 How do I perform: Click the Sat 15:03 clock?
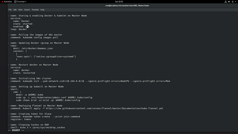coord(119,2)
